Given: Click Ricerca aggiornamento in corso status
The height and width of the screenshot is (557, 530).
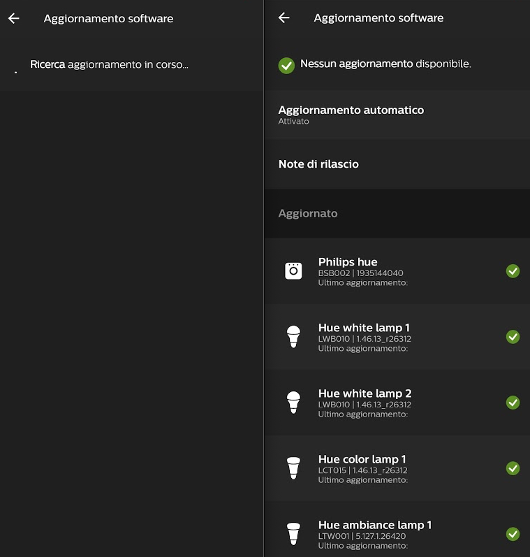Looking at the screenshot, I should (109, 65).
